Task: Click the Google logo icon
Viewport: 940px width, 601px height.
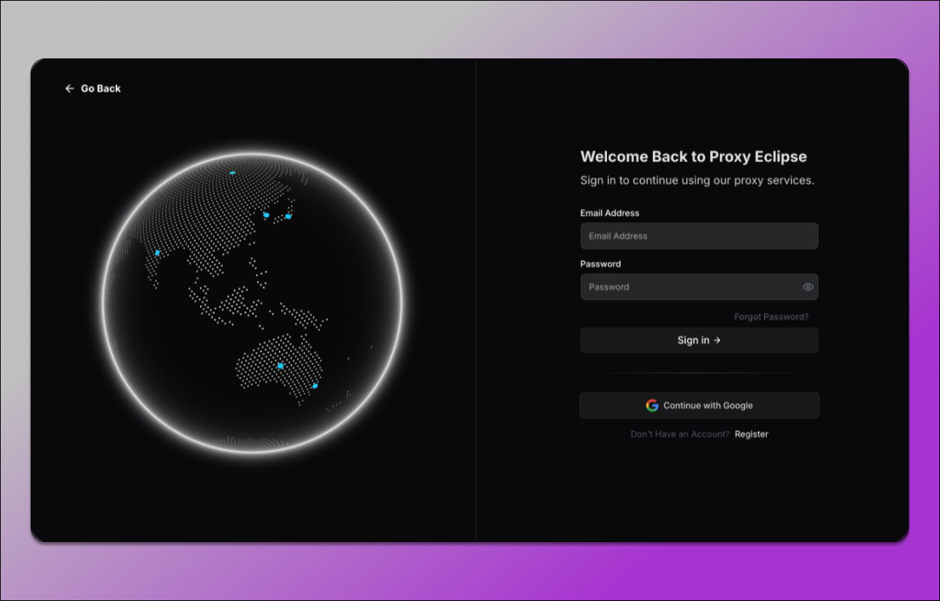Action: click(652, 405)
